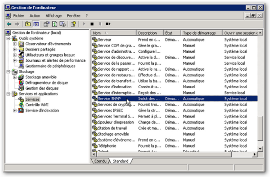This screenshot has width=270, height=177.
Task: Sort by Type de démarrage column
Action: (x=202, y=33)
